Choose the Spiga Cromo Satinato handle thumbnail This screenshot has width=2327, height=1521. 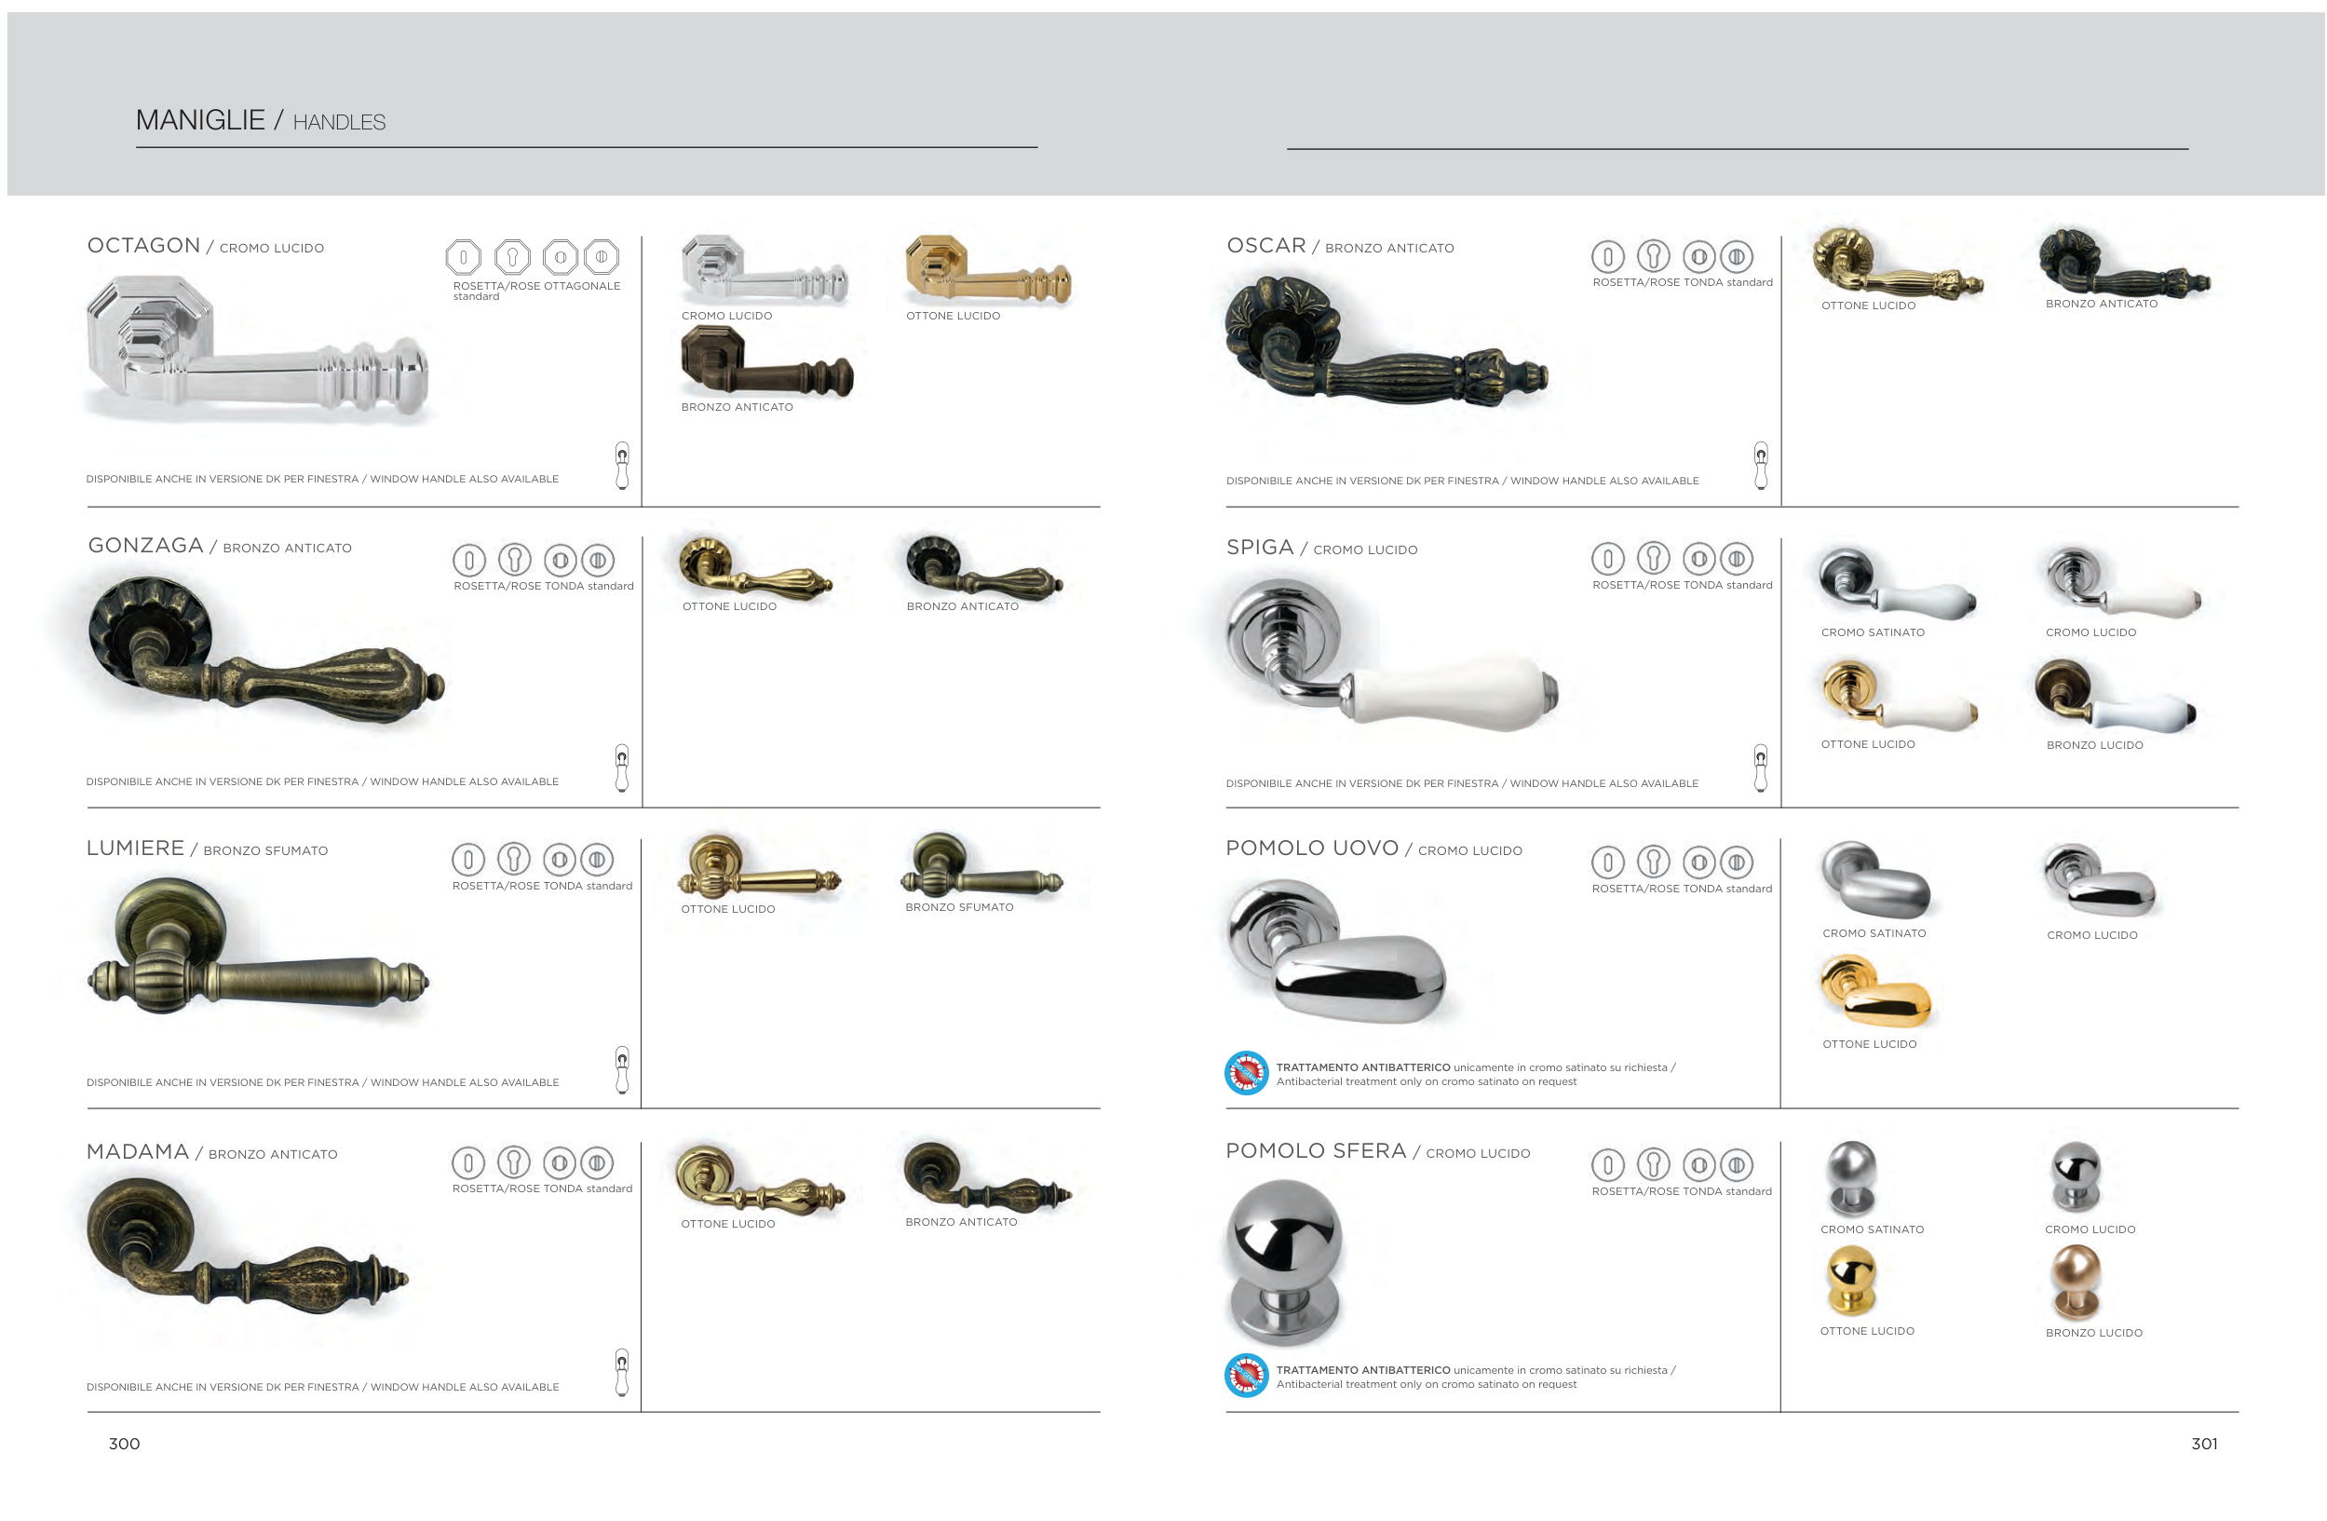pyautogui.click(x=1897, y=584)
